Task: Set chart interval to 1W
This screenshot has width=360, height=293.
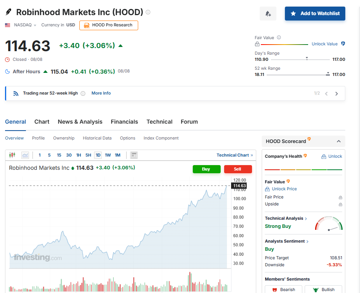Action: pyautogui.click(x=108, y=155)
